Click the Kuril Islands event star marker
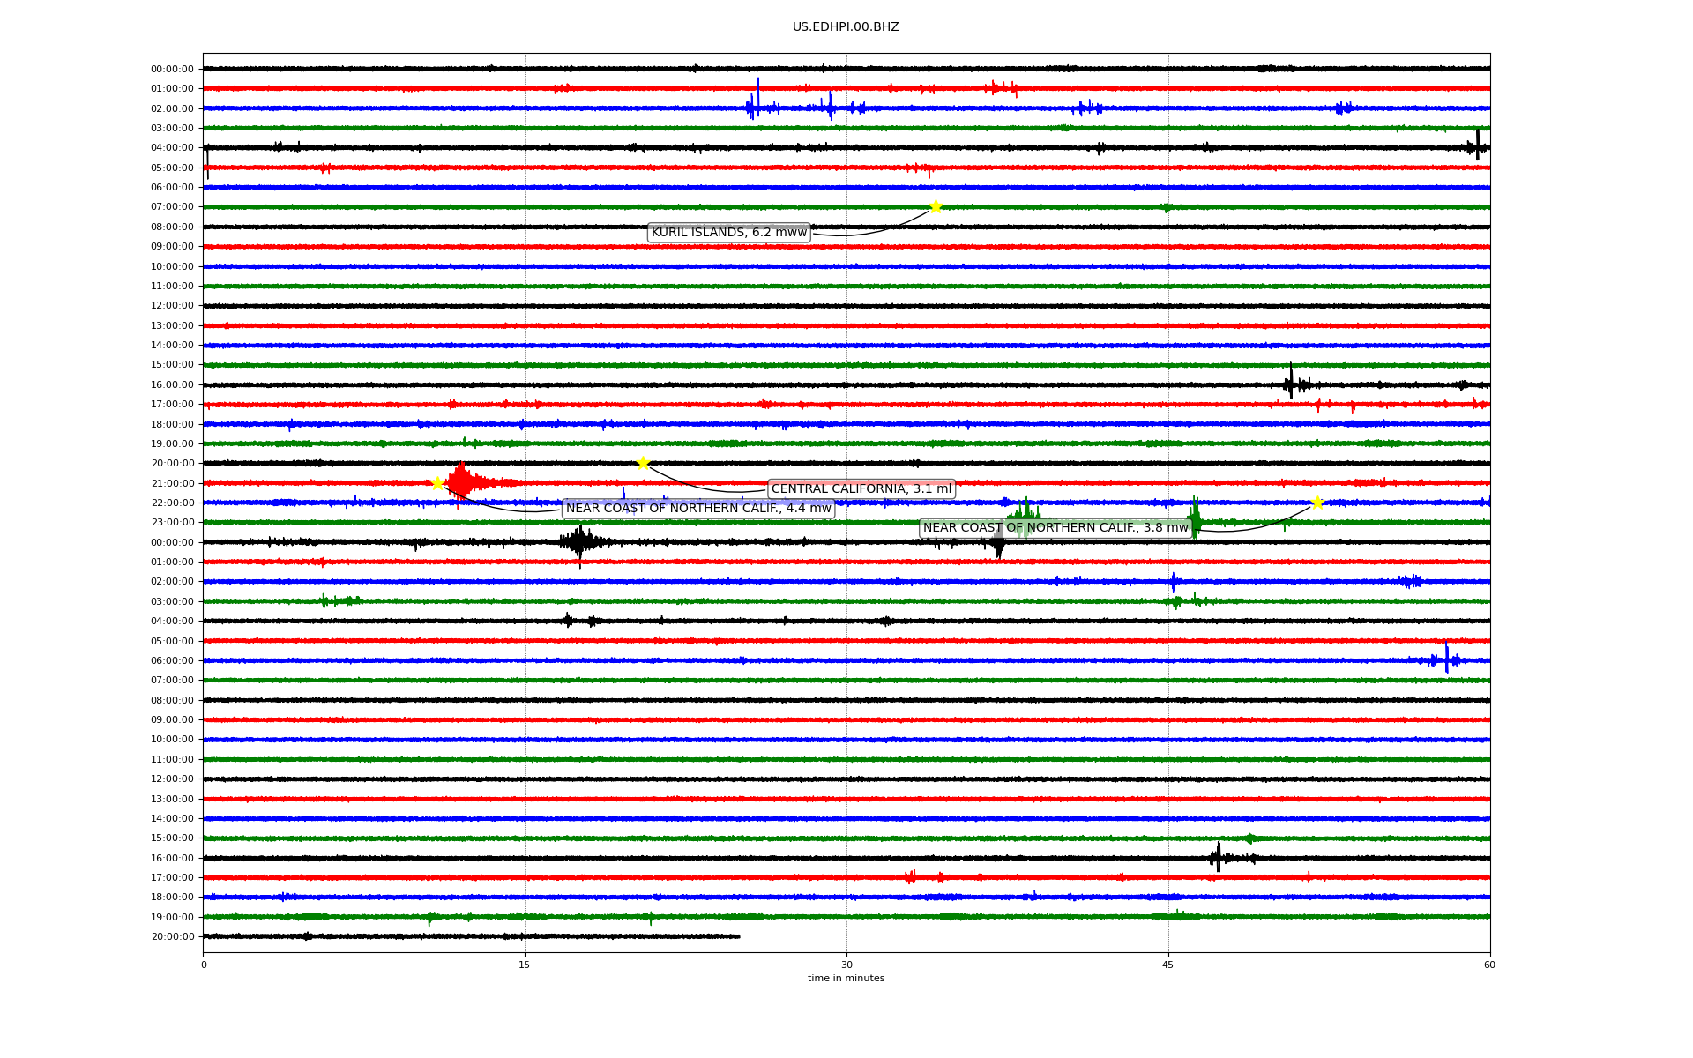1693x1058 pixels. pos(936,207)
